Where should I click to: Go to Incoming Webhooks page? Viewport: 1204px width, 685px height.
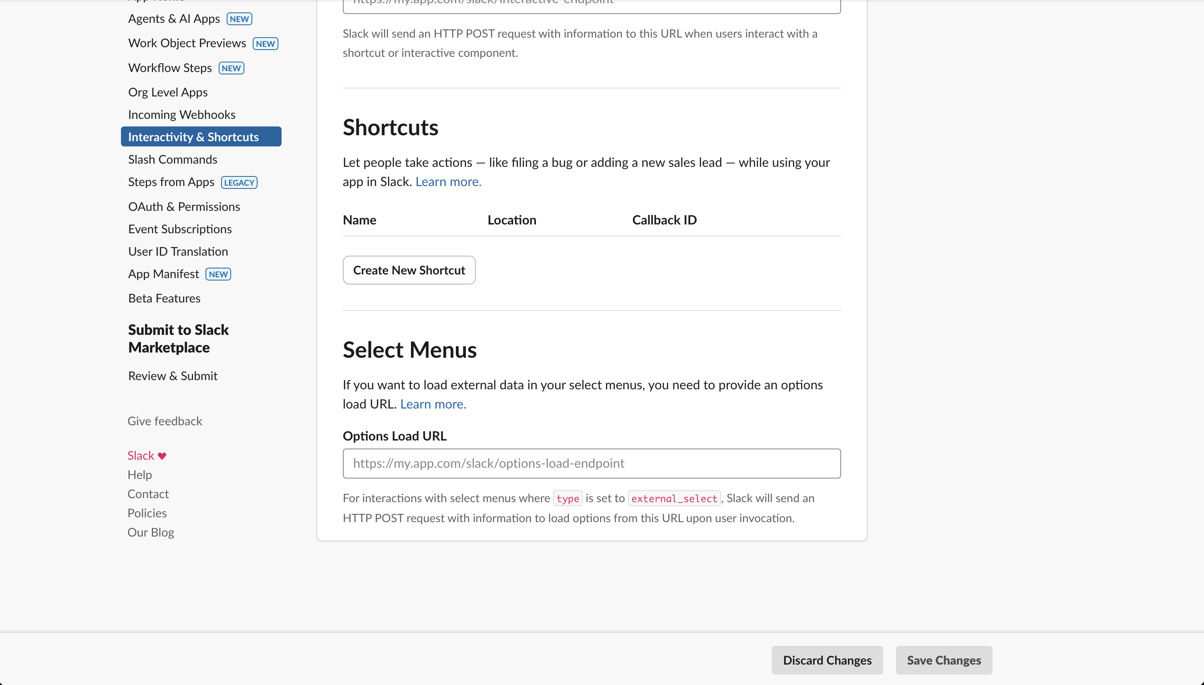(x=182, y=114)
